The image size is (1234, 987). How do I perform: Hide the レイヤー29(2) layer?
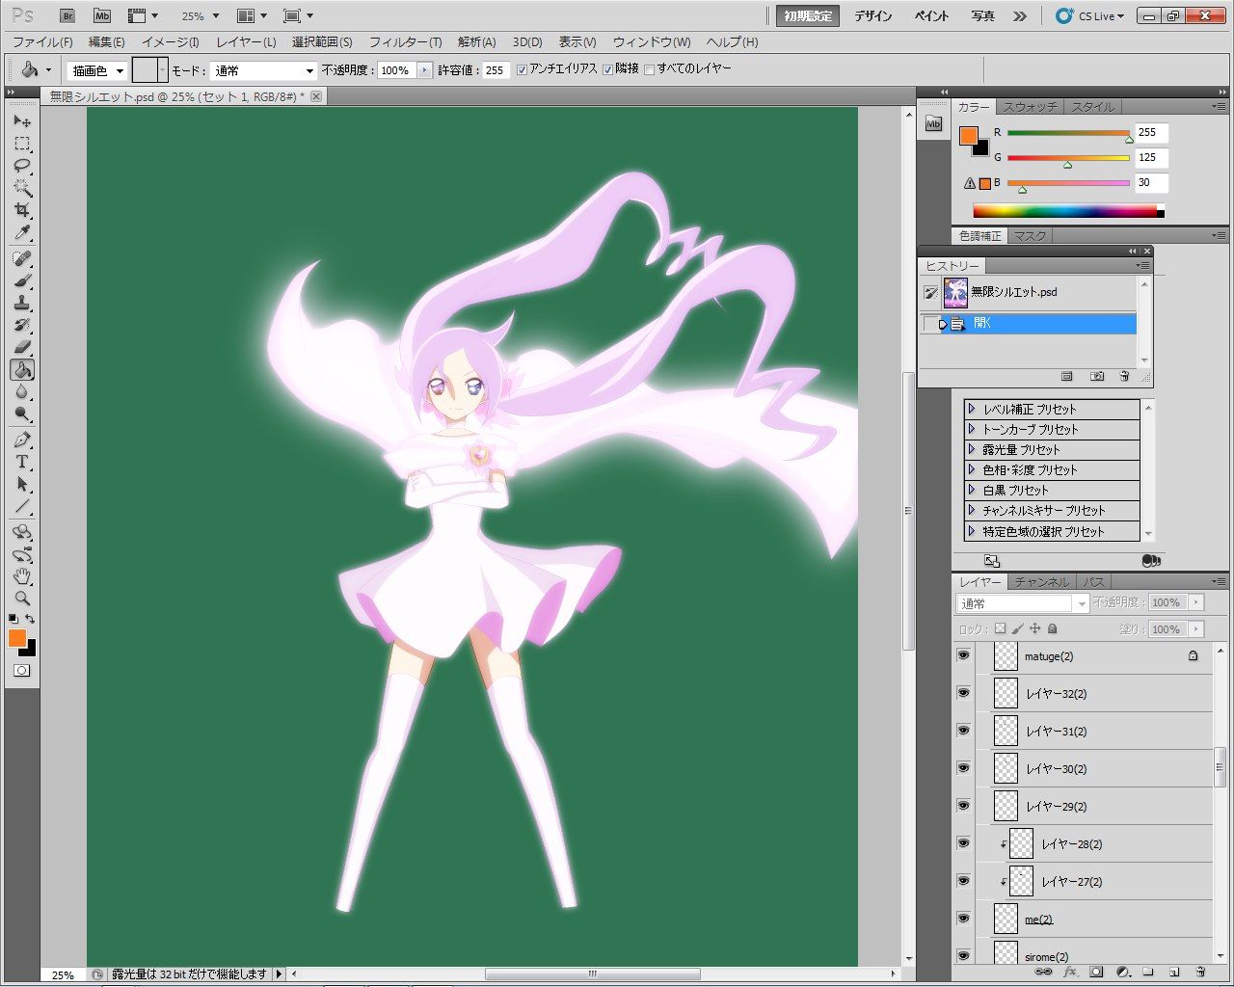pos(963,806)
